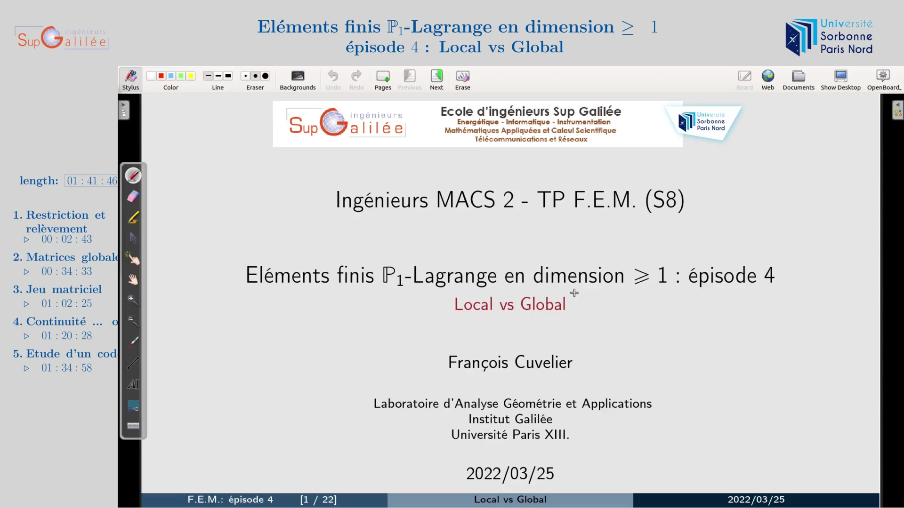Viewport: 904px width, 508px height.
Task: Open the Backgrounds chooser
Action: click(298, 80)
